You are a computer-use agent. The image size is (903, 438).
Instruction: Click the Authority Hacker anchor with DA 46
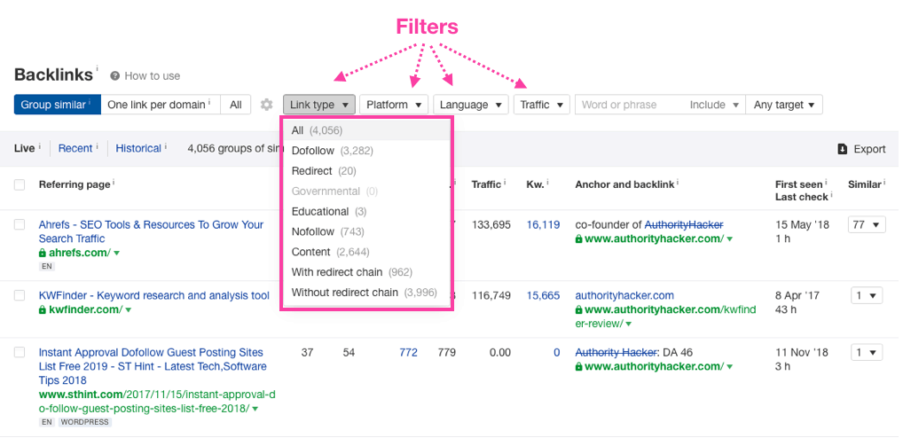point(616,352)
